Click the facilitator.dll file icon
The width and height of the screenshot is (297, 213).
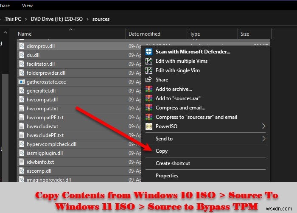(x=22, y=64)
